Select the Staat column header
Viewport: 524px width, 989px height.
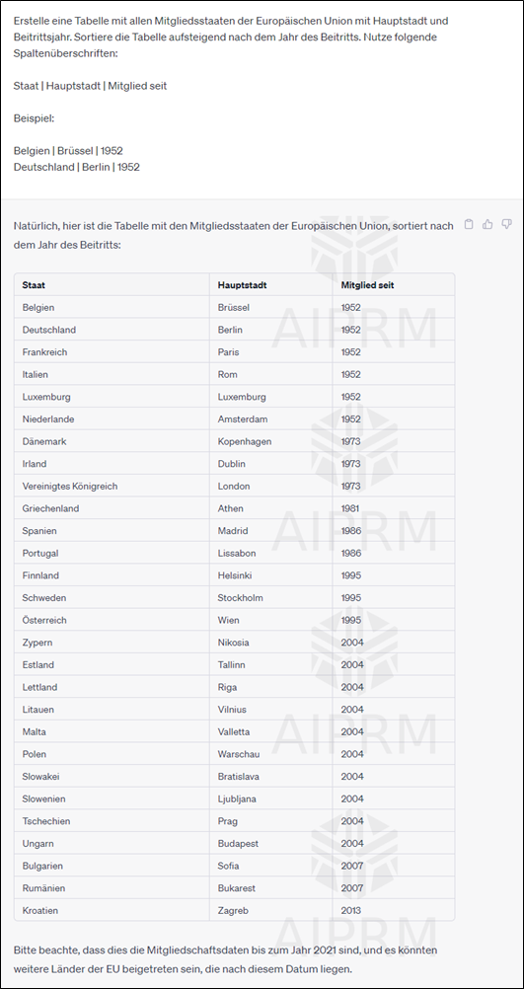34,285
